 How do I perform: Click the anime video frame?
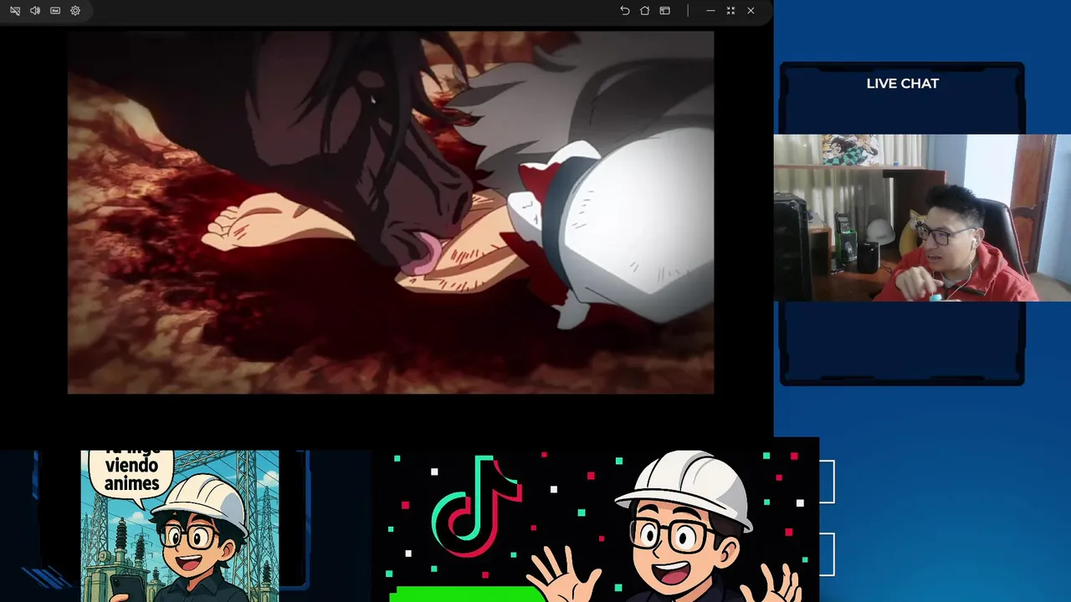(391, 212)
